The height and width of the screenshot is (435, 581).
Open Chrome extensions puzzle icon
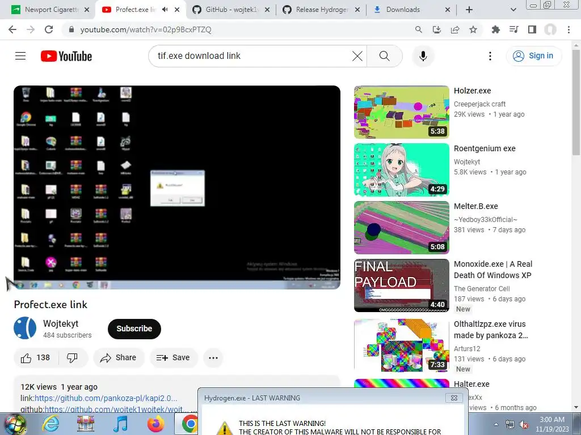pyautogui.click(x=495, y=29)
